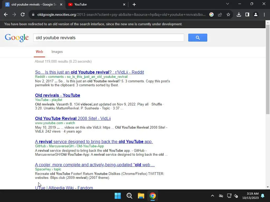Open the tab search chevron

click(x=228, y=4)
